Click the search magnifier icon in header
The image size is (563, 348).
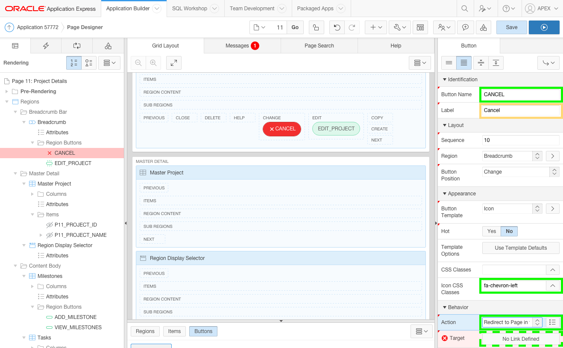click(464, 9)
